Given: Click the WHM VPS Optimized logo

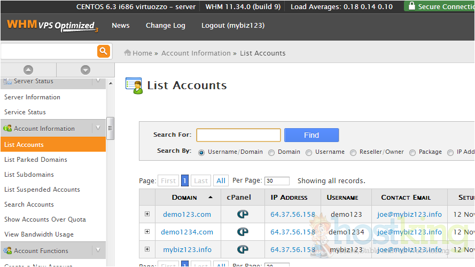Looking at the screenshot, I should coord(52,26).
